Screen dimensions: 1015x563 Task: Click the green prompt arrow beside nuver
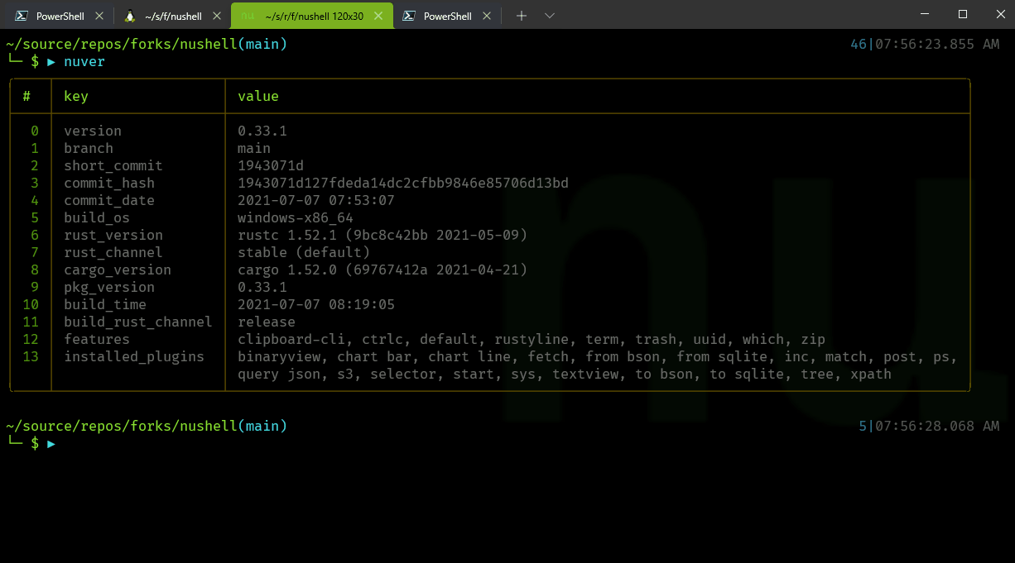click(x=51, y=60)
